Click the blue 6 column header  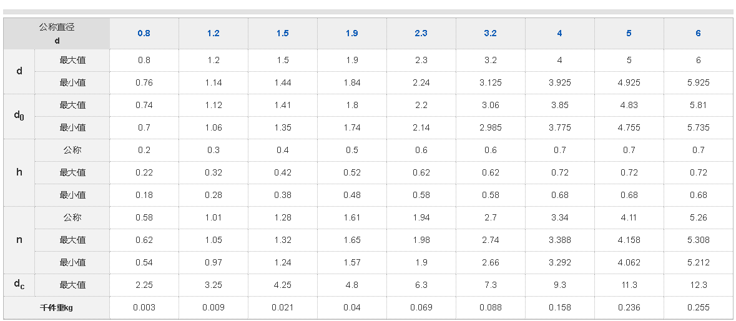699,33
